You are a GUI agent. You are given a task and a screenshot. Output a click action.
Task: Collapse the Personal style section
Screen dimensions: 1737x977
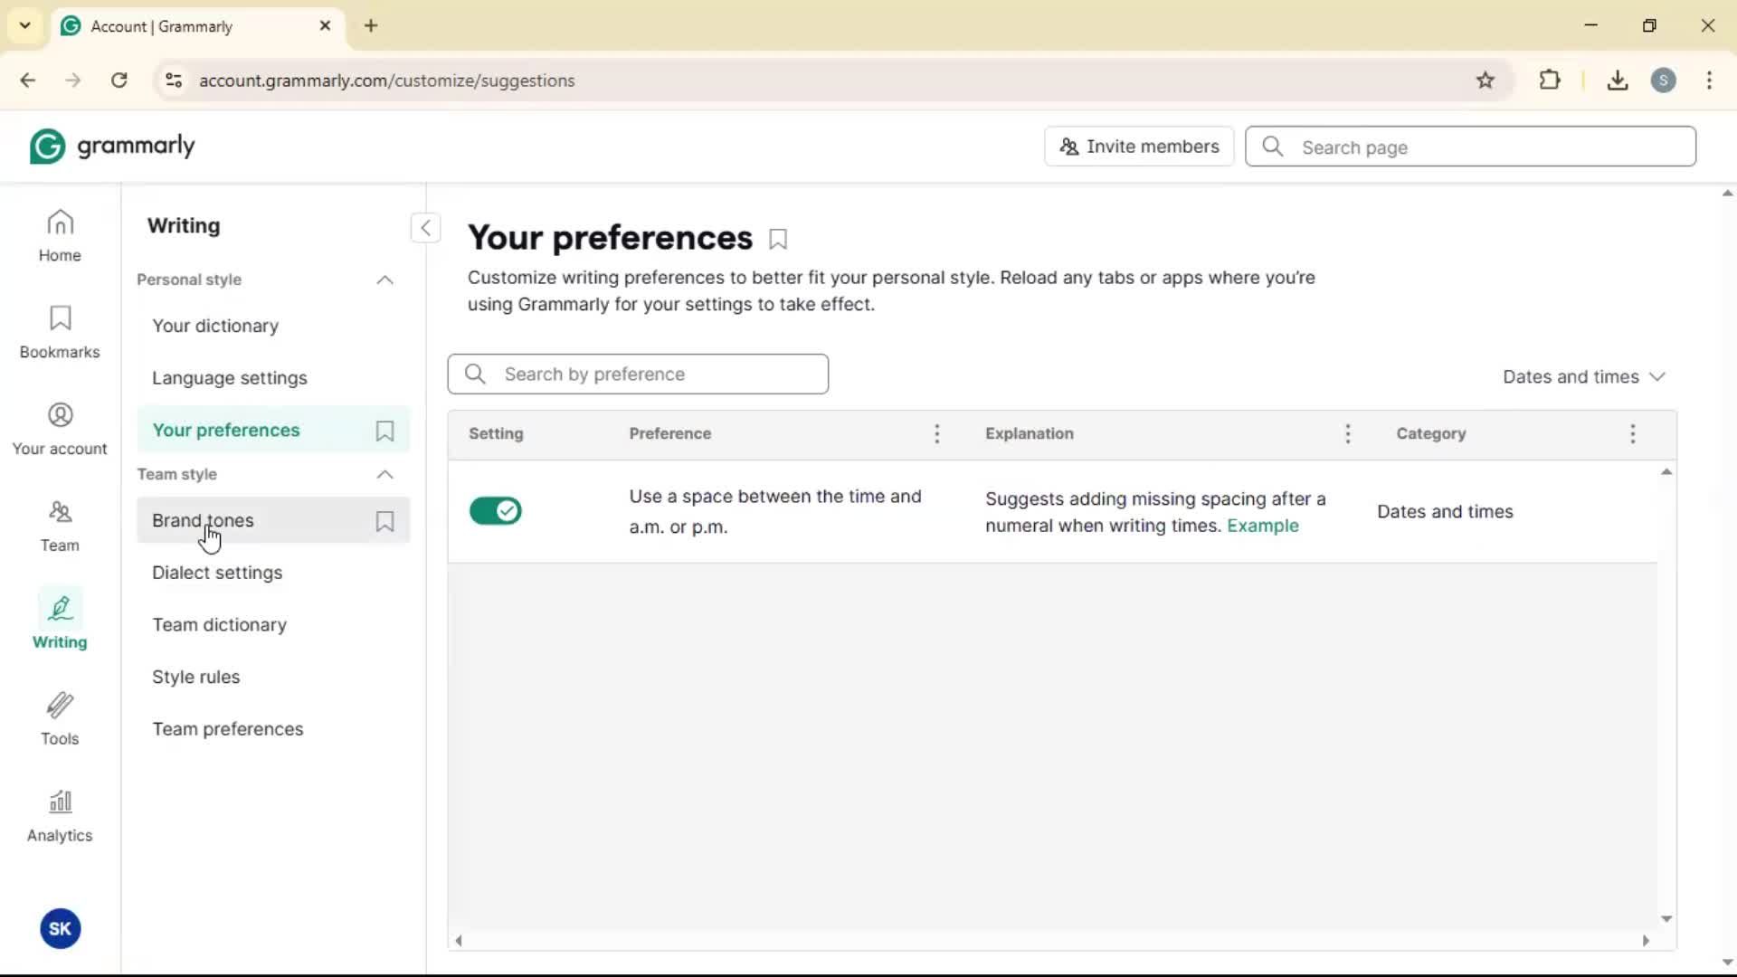384,280
